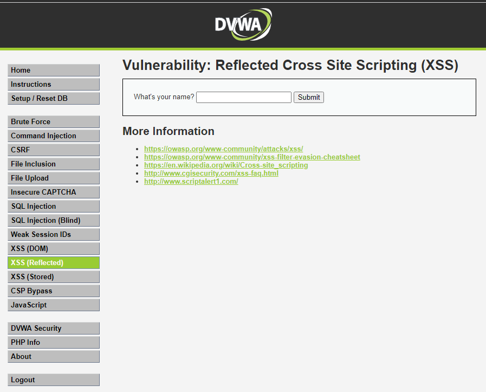The height and width of the screenshot is (392, 486).
Task: Open the About page
Action: pos(54,356)
